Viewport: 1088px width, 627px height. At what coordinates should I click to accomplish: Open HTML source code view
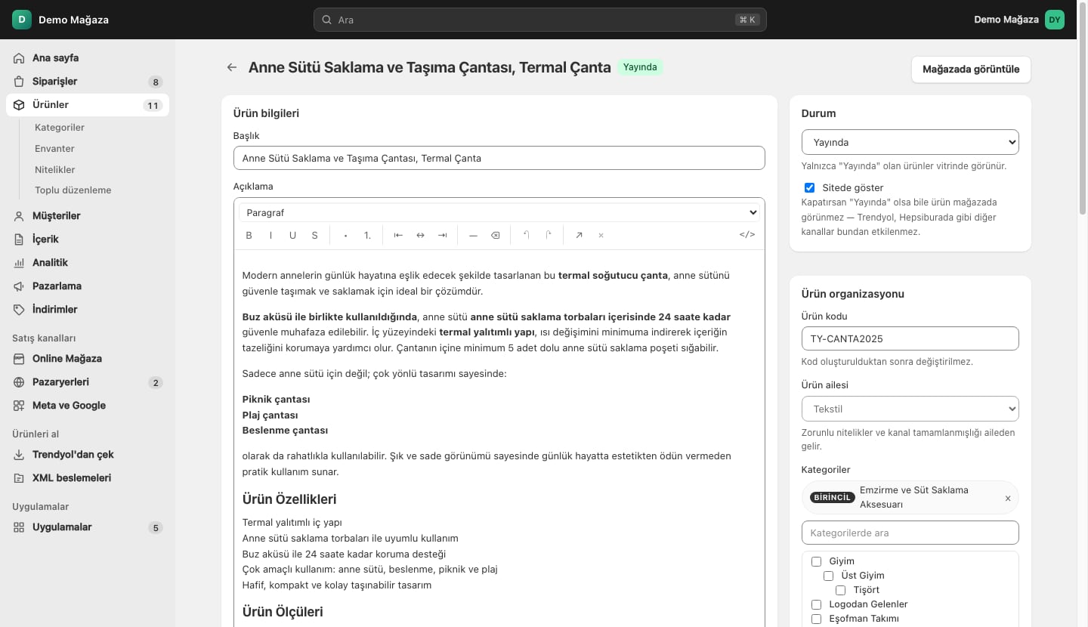(746, 235)
